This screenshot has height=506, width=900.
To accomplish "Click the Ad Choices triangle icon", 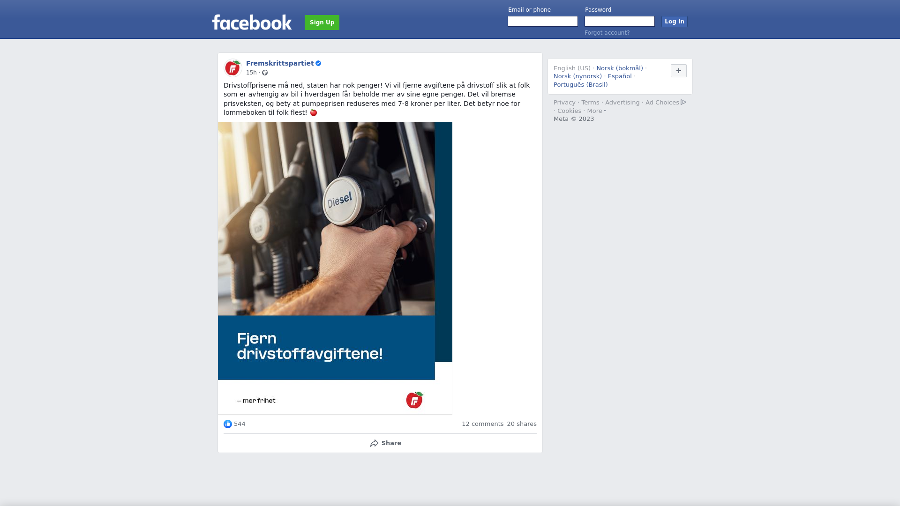I will point(683,102).
